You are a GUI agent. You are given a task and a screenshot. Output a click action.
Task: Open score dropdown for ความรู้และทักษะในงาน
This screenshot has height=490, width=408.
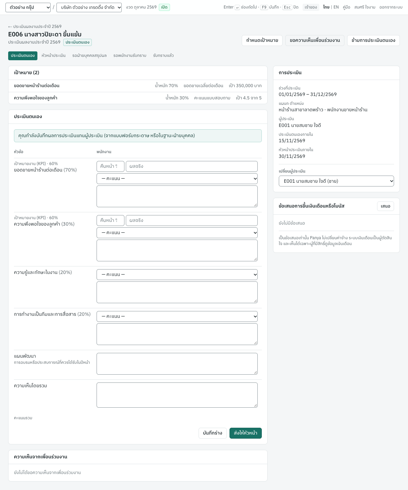click(177, 275)
